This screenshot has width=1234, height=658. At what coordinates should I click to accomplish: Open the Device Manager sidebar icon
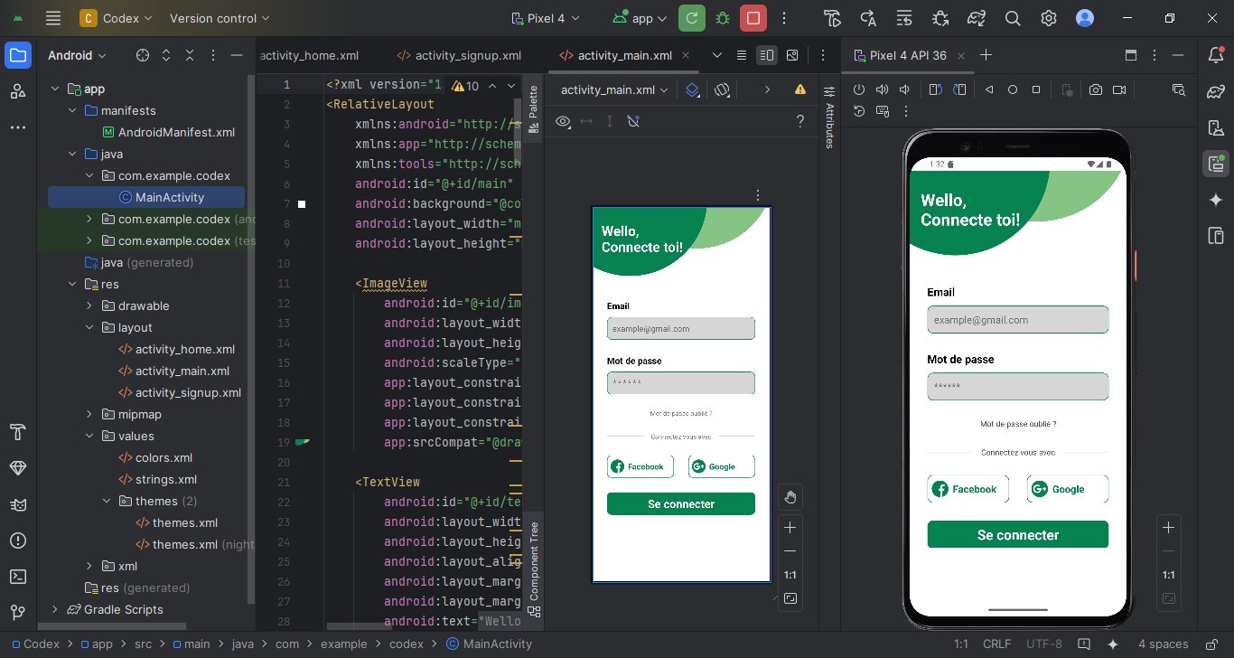tap(1216, 127)
